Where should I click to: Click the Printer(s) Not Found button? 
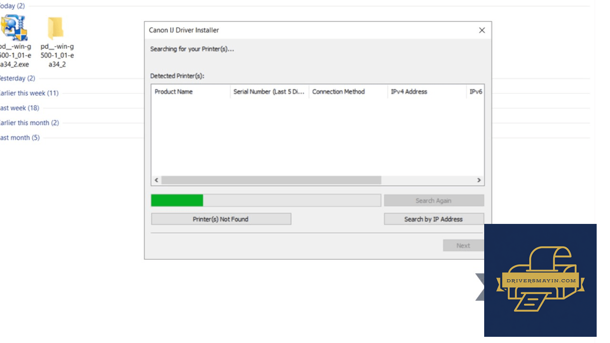click(221, 219)
